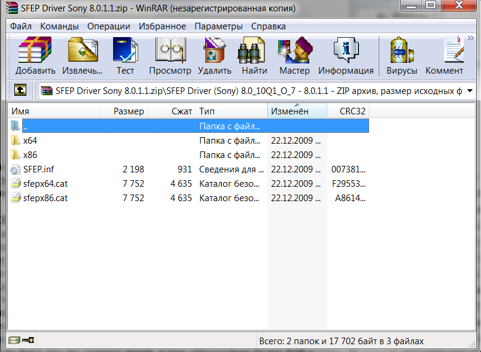Go up one folder level arrow
Screen dimensions: 481x352
[x=20, y=90]
